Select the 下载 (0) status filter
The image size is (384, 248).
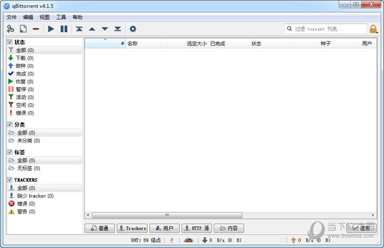[45, 58]
